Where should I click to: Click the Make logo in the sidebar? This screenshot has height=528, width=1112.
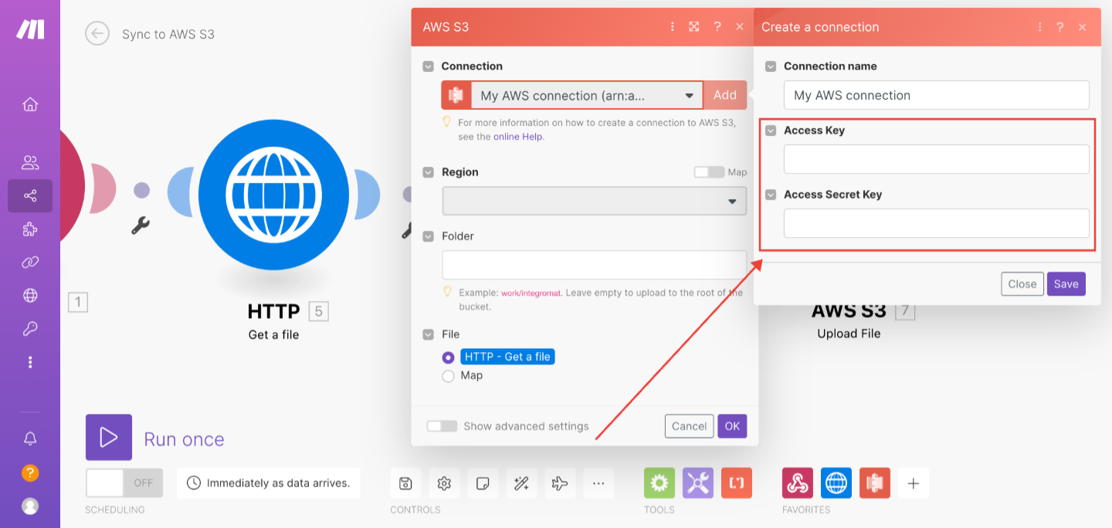(x=30, y=29)
